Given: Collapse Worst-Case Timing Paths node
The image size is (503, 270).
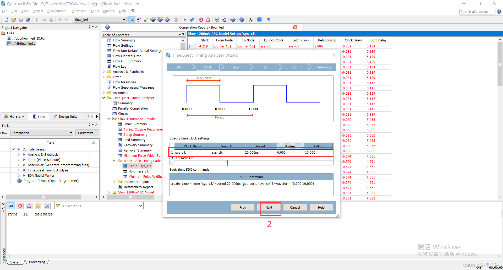Looking at the screenshot, I should tap(114, 161).
